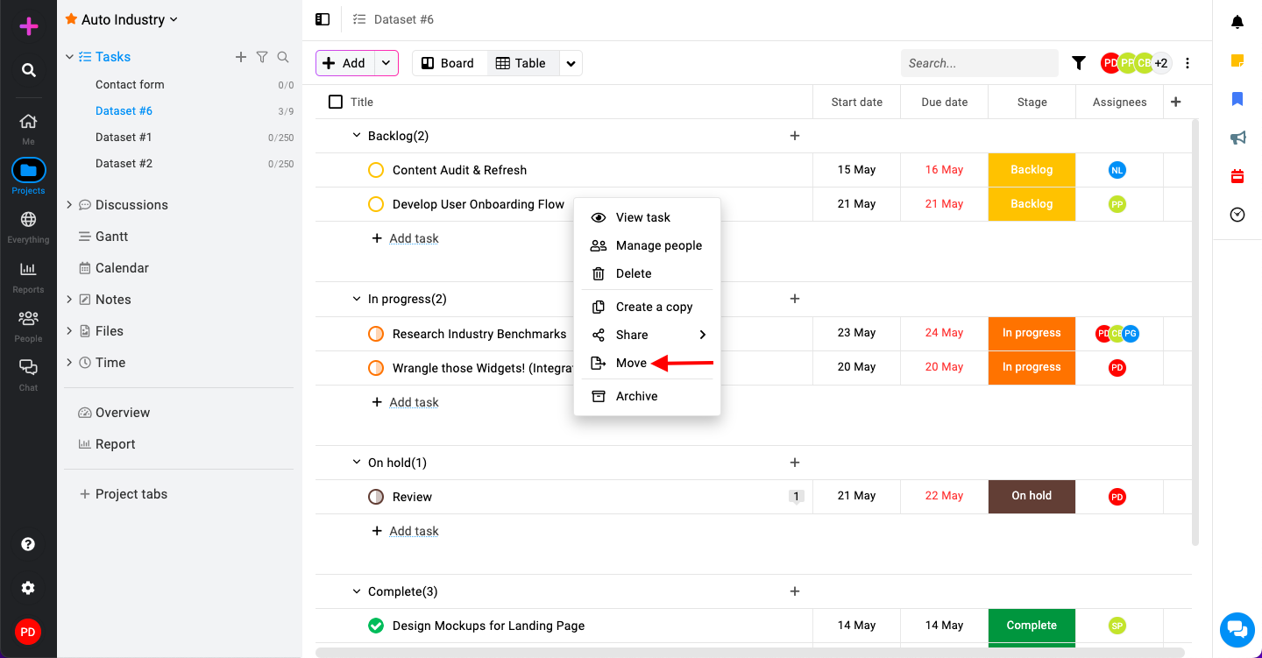Click the Search tasks input field
The image size is (1262, 658).
[x=980, y=63]
